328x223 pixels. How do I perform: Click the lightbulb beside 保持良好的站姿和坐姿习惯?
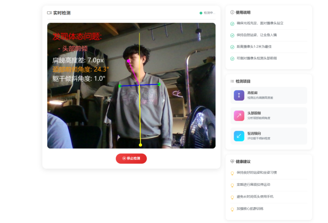point(232,173)
